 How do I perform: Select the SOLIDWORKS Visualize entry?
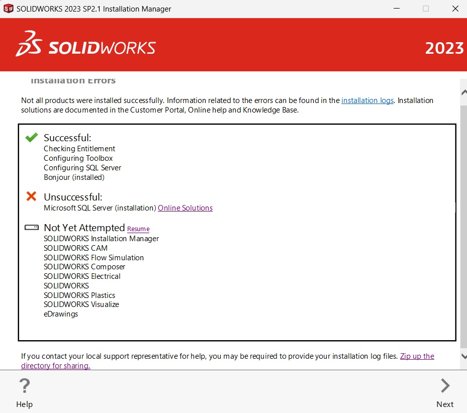81,304
